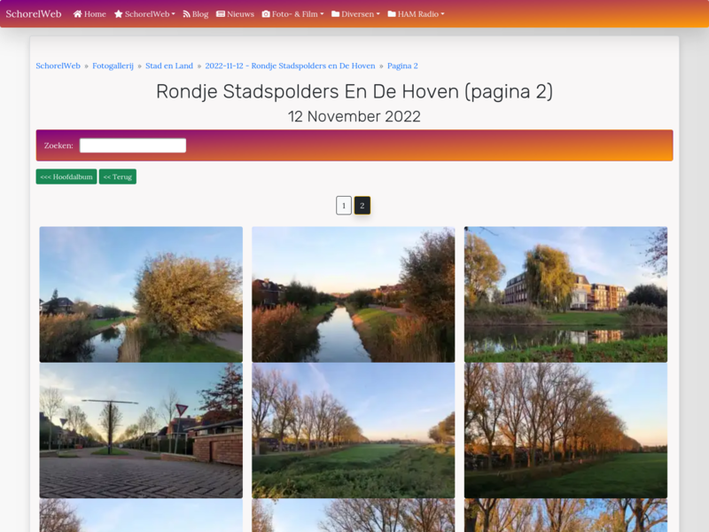Click the << Terug button
Image resolution: width=709 pixels, height=532 pixels.
click(x=118, y=176)
